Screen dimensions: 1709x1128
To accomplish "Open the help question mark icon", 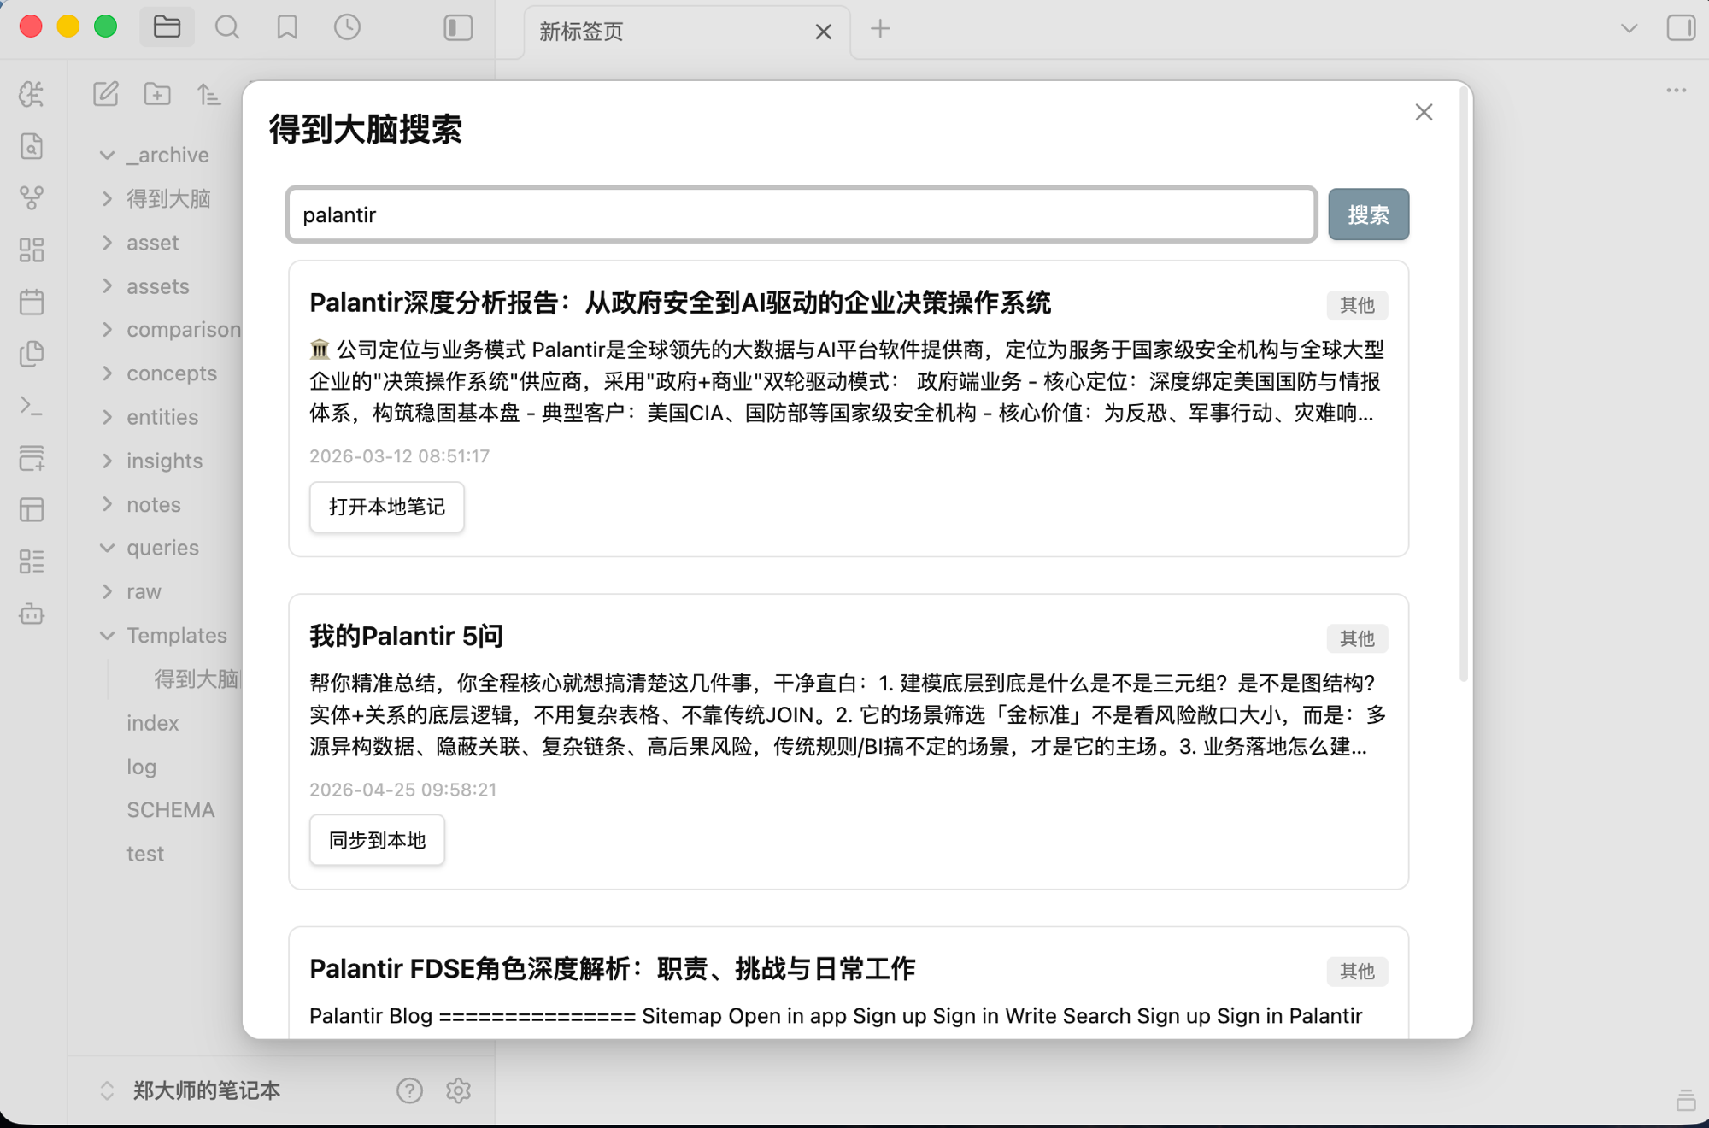I will [x=409, y=1090].
